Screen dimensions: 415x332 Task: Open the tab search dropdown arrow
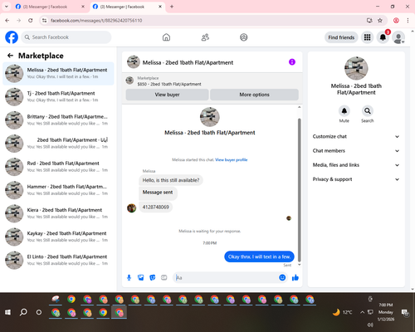[6, 7]
